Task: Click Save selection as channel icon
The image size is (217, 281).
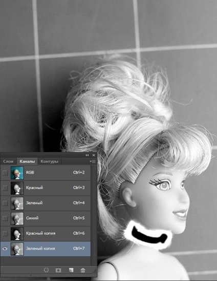Action: 58,270
